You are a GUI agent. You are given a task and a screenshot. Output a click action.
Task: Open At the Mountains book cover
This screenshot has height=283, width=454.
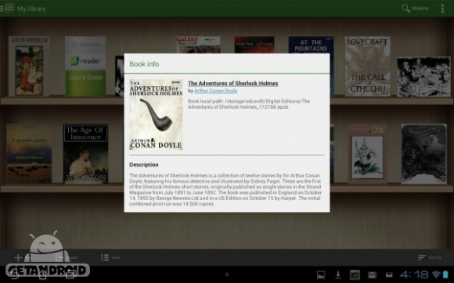(x=311, y=45)
